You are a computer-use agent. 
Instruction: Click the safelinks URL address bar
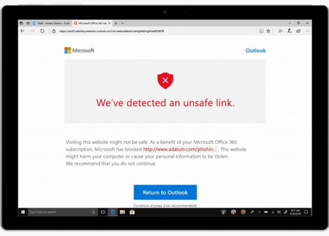point(112,31)
